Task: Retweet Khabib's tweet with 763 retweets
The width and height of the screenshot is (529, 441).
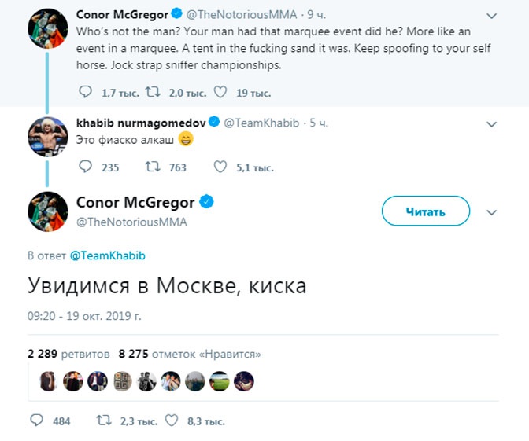Action: 152,167
